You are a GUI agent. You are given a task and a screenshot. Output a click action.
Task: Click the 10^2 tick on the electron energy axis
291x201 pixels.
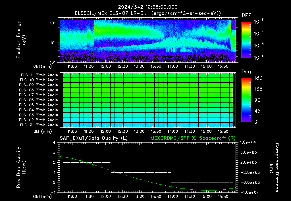[x=53, y=23]
